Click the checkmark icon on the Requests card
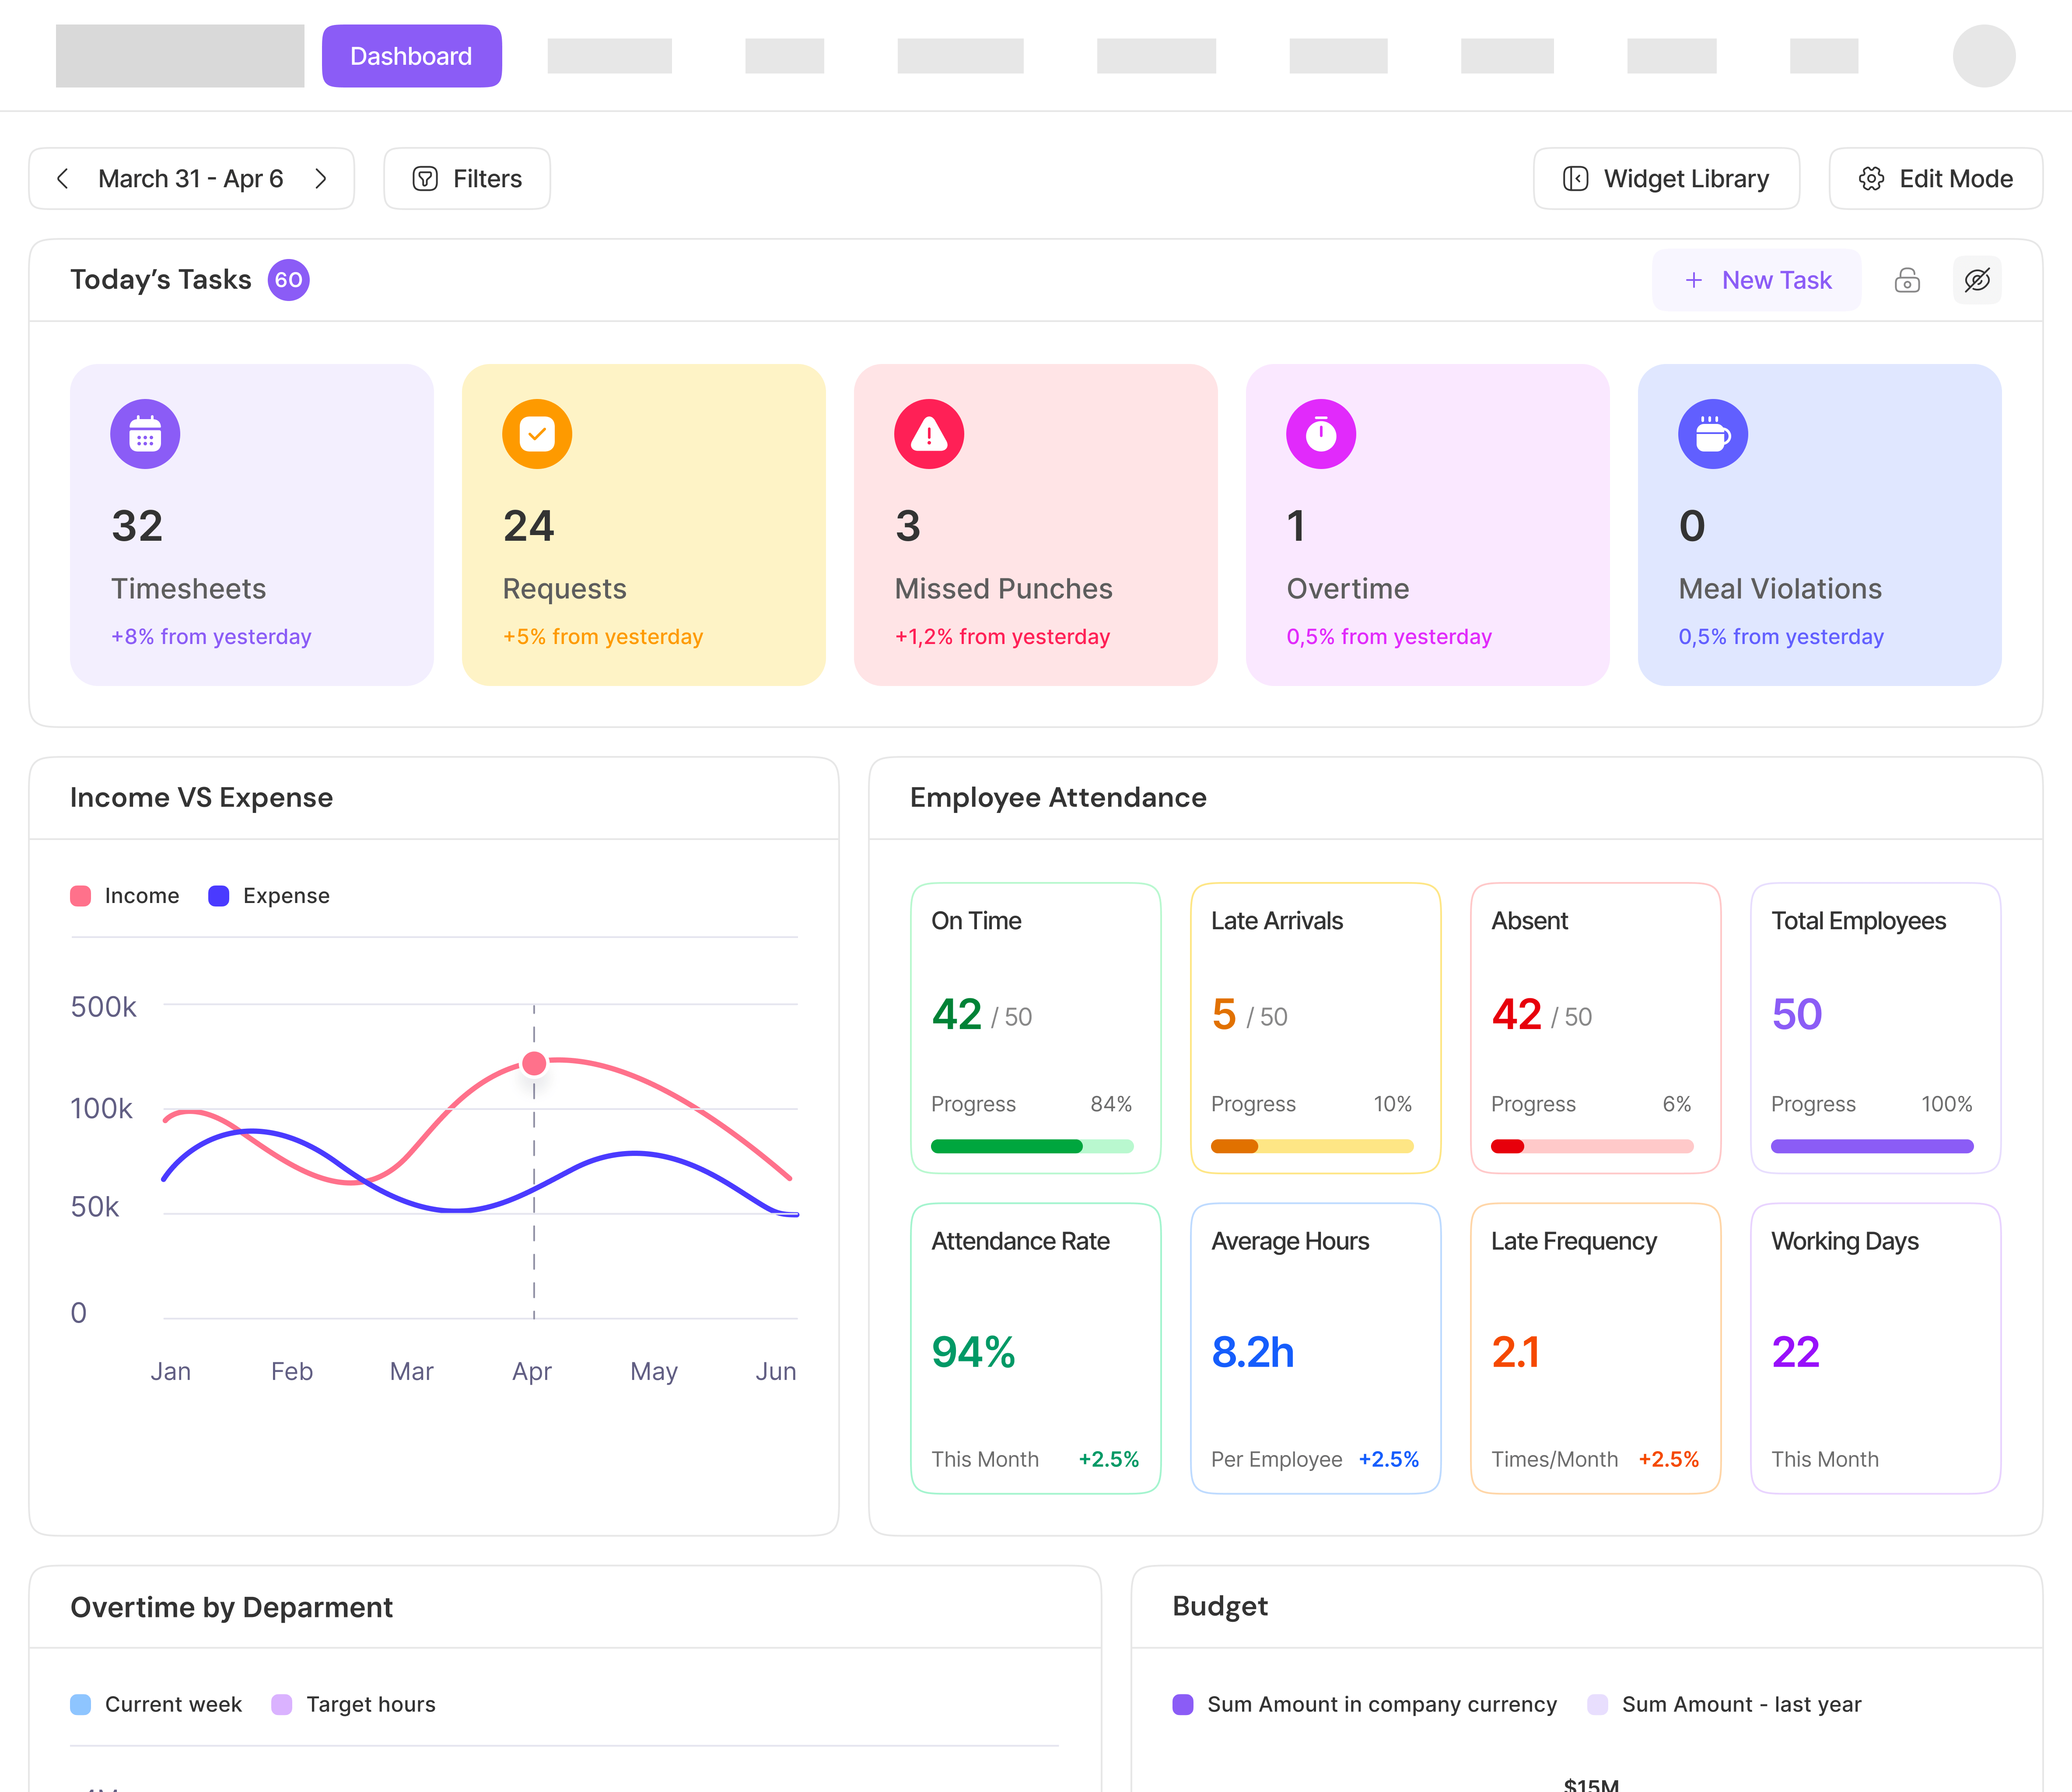Image resolution: width=2072 pixels, height=1792 pixels. pyautogui.click(x=537, y=433)
